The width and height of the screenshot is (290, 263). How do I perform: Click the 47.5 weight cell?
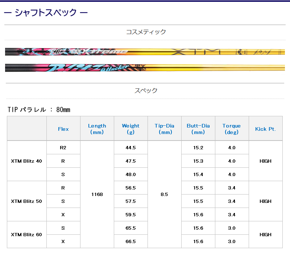tap(130, 161)
